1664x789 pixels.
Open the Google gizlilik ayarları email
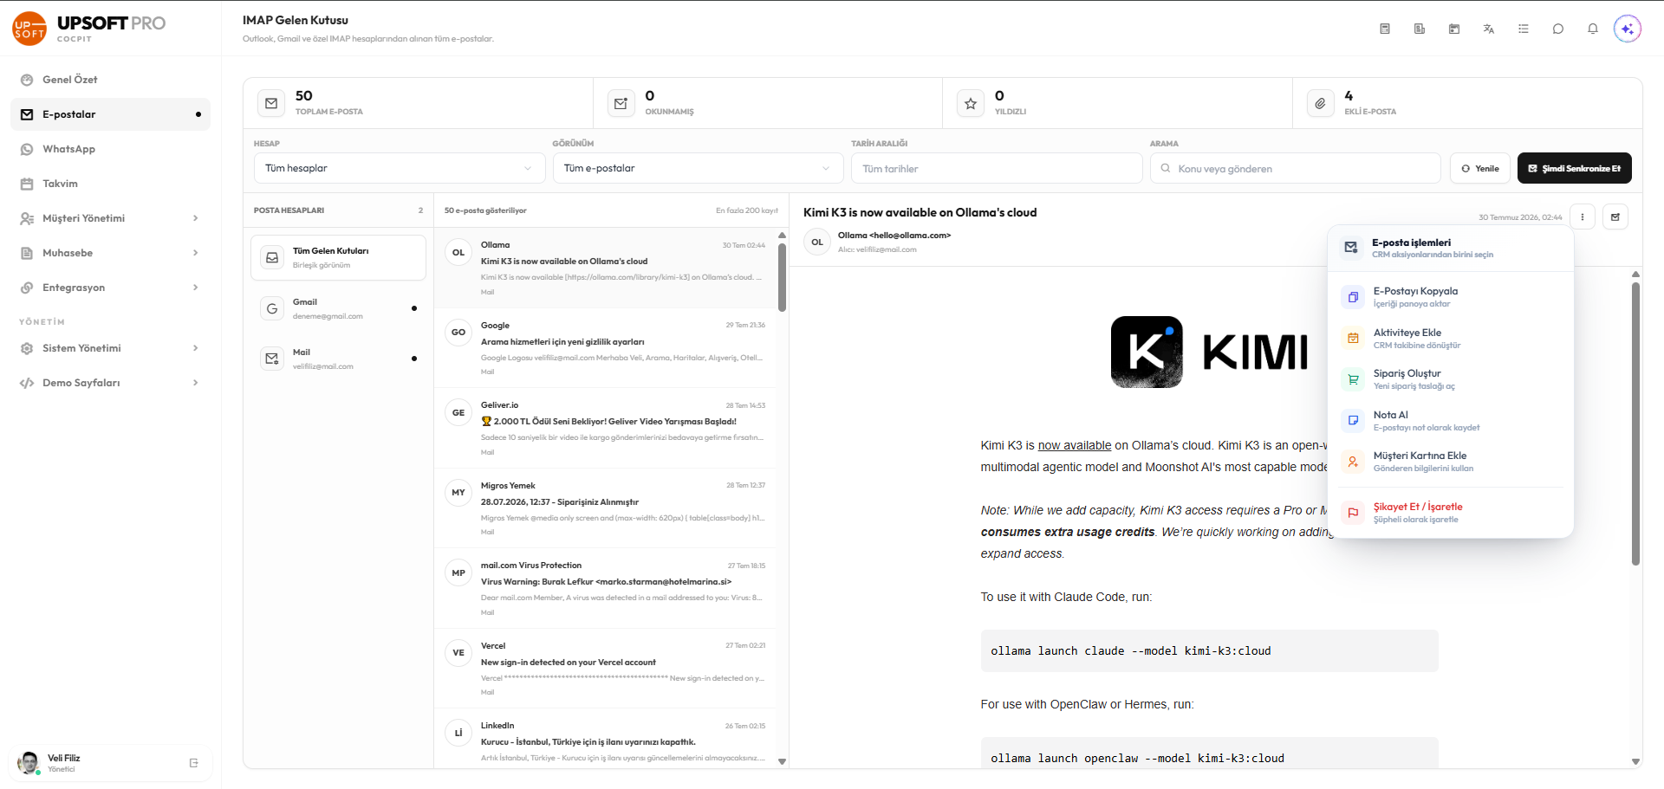(607, 348)
